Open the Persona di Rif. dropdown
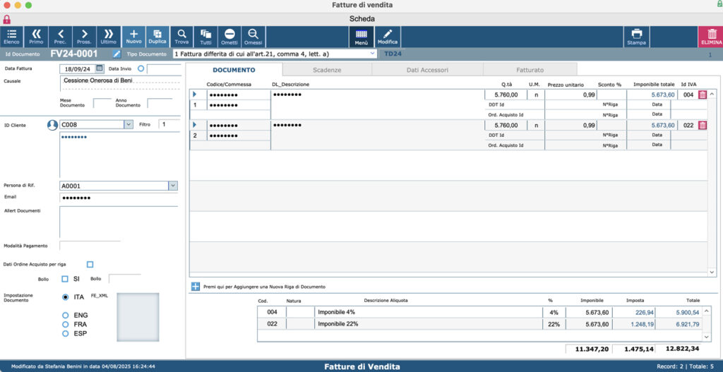 coord(173,186)
